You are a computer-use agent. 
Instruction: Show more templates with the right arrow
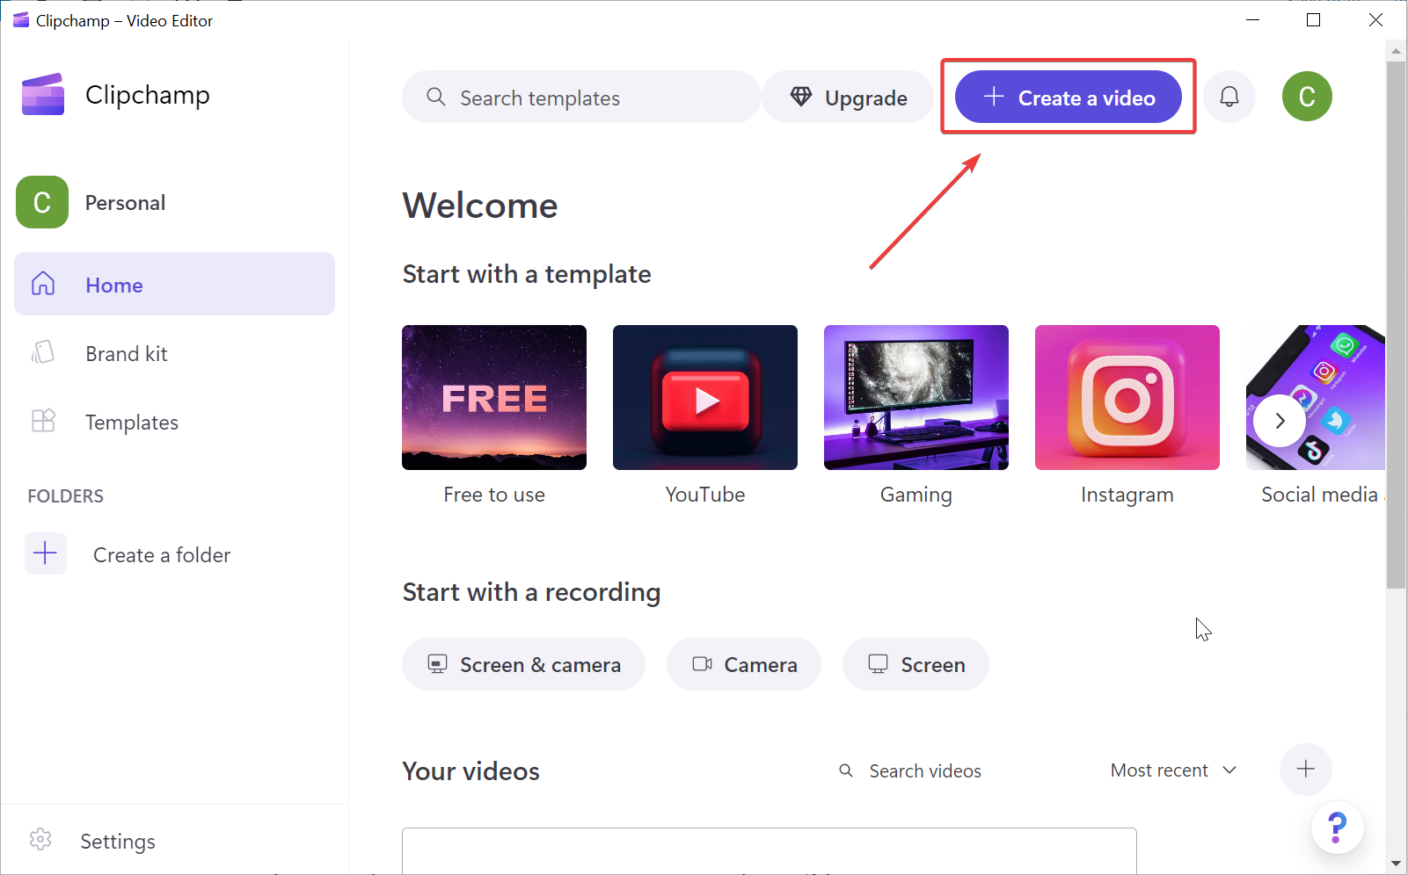(1280, 421)
